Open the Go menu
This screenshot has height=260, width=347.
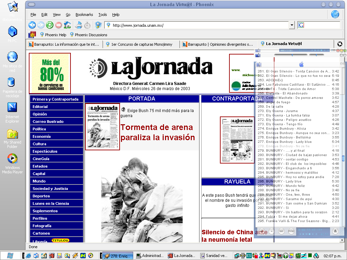pos(68,15)
